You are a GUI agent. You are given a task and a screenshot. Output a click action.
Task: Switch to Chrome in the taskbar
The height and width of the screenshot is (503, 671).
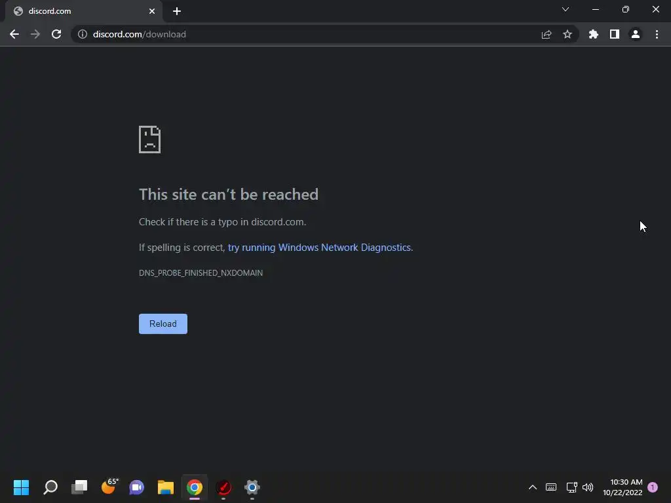194,487
